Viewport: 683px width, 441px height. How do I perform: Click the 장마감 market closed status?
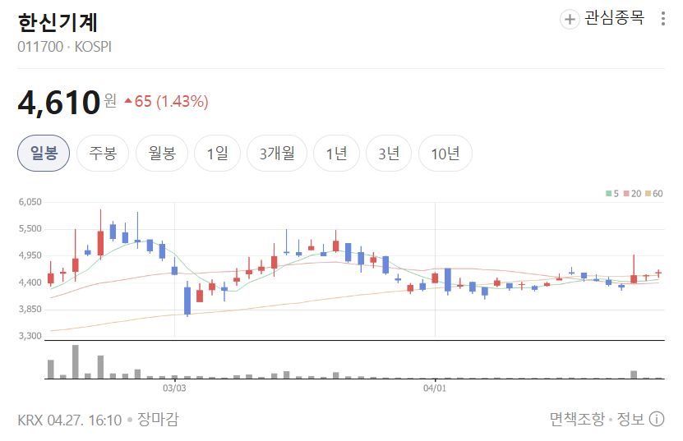pyautogui.click(x=158, y=419)
